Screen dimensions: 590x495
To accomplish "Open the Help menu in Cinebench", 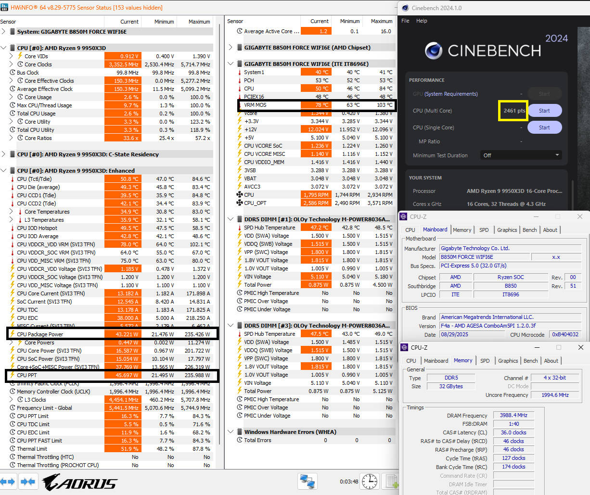I will [422, 21].
